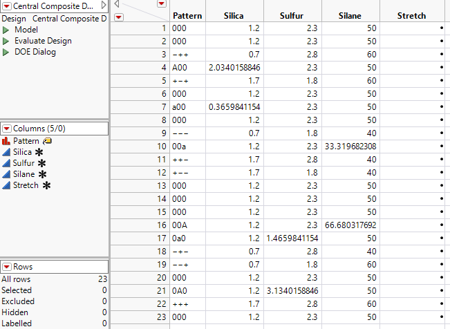Select the Stretch column header
The height and width of the screenshot is (329, 450).
413,15
